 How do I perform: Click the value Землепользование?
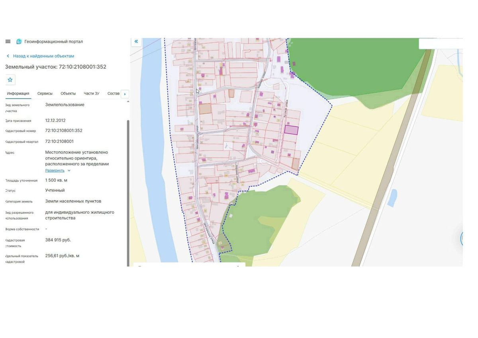[x=65, y=105]
